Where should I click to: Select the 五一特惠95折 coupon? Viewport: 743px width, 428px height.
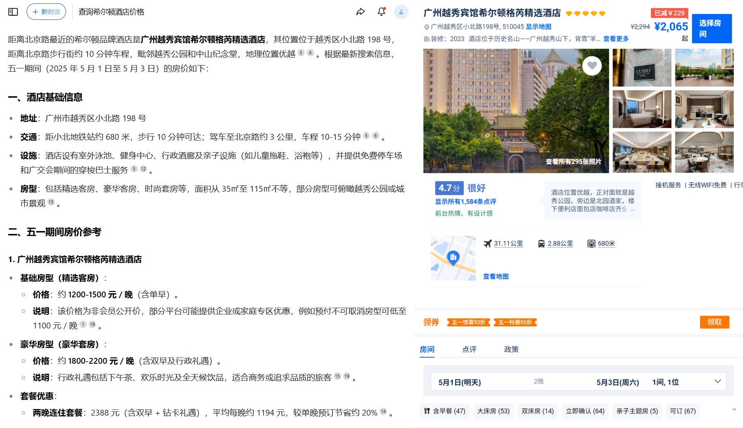pyautogui.click(x=515, y=322)
